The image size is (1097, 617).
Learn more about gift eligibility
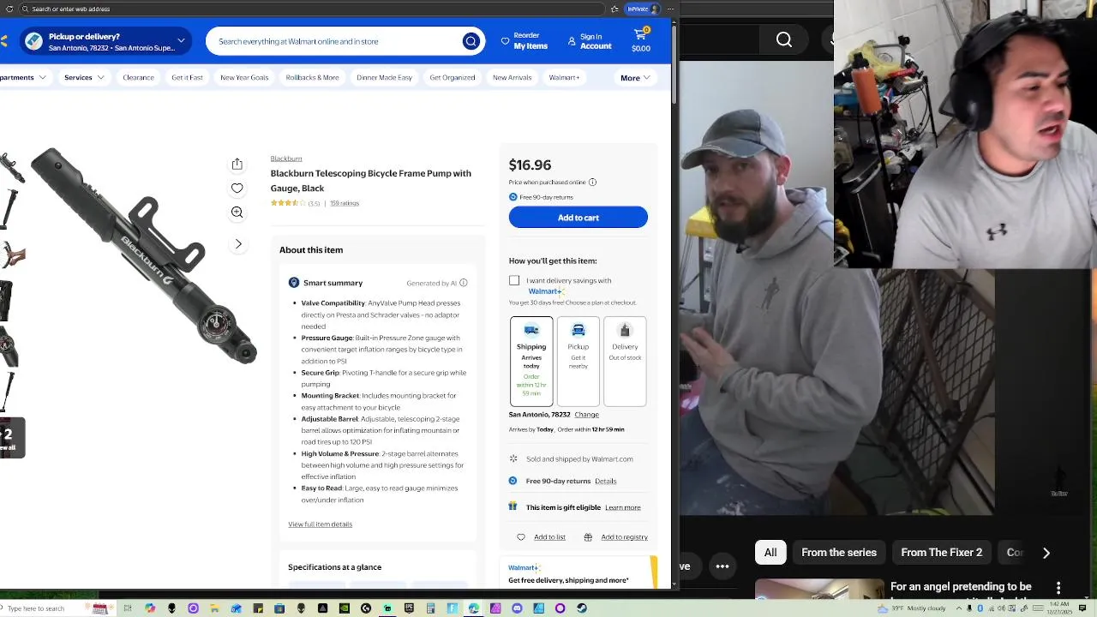[623, 507]
